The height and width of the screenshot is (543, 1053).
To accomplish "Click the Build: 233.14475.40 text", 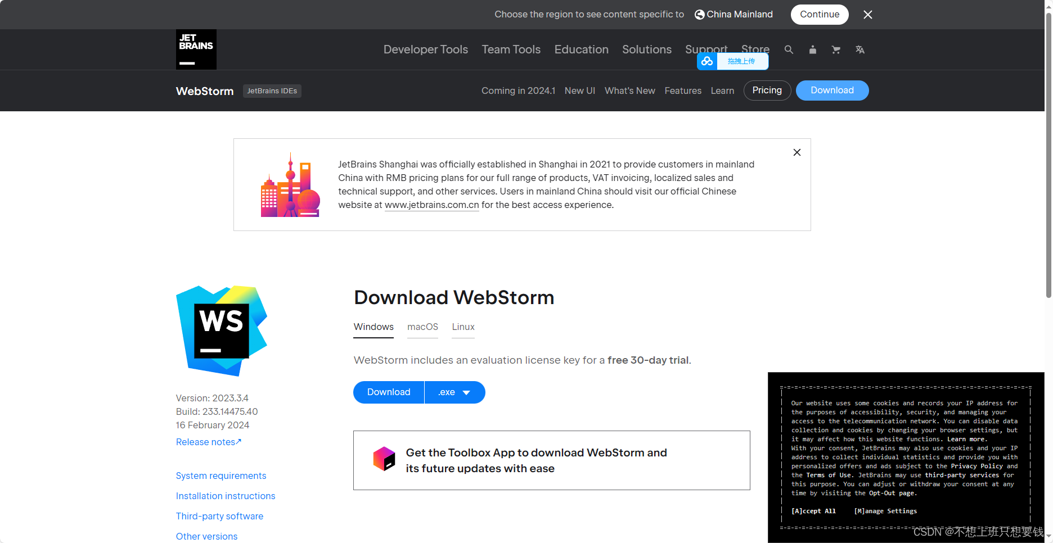I will [x=217, y=411].
